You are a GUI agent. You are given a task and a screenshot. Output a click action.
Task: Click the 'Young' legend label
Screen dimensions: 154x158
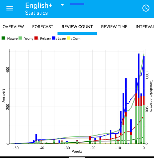(29, 39)
